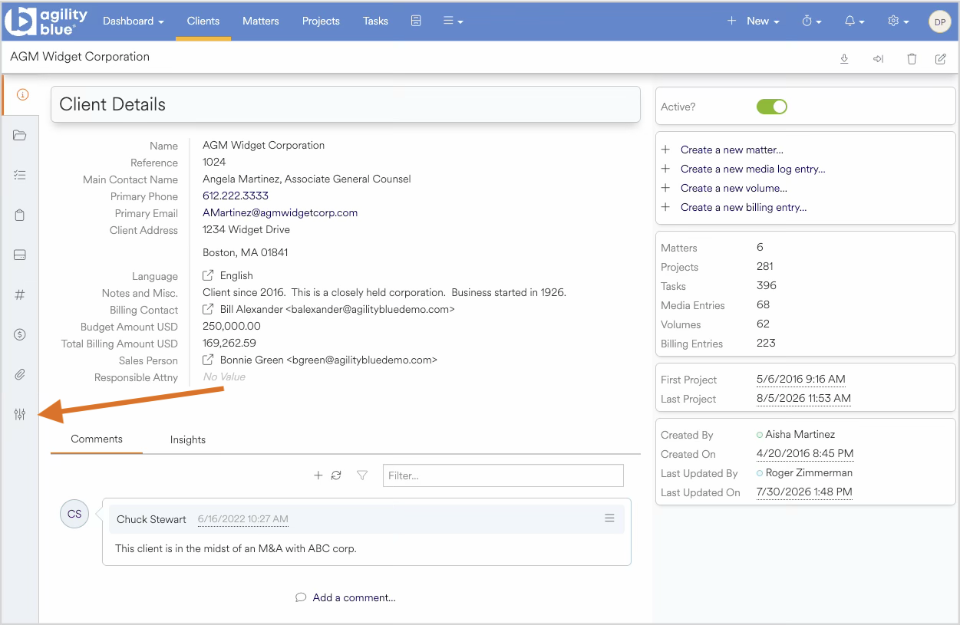960x625 pixels.
Task: Click the DP user avatar
Action: (x=939, y=21)
